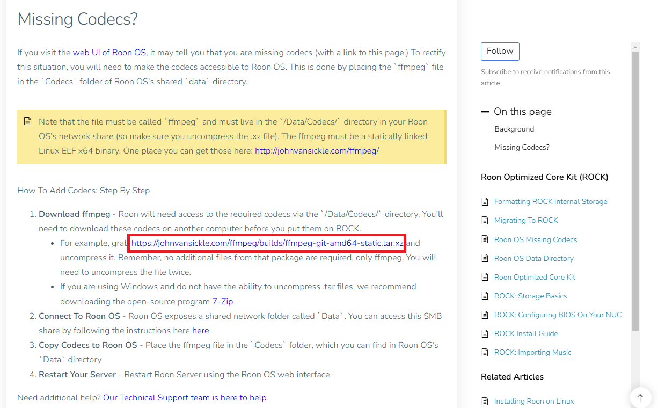
Task: Open 'Installing Roon on Linux' related article
Action: 534,402
